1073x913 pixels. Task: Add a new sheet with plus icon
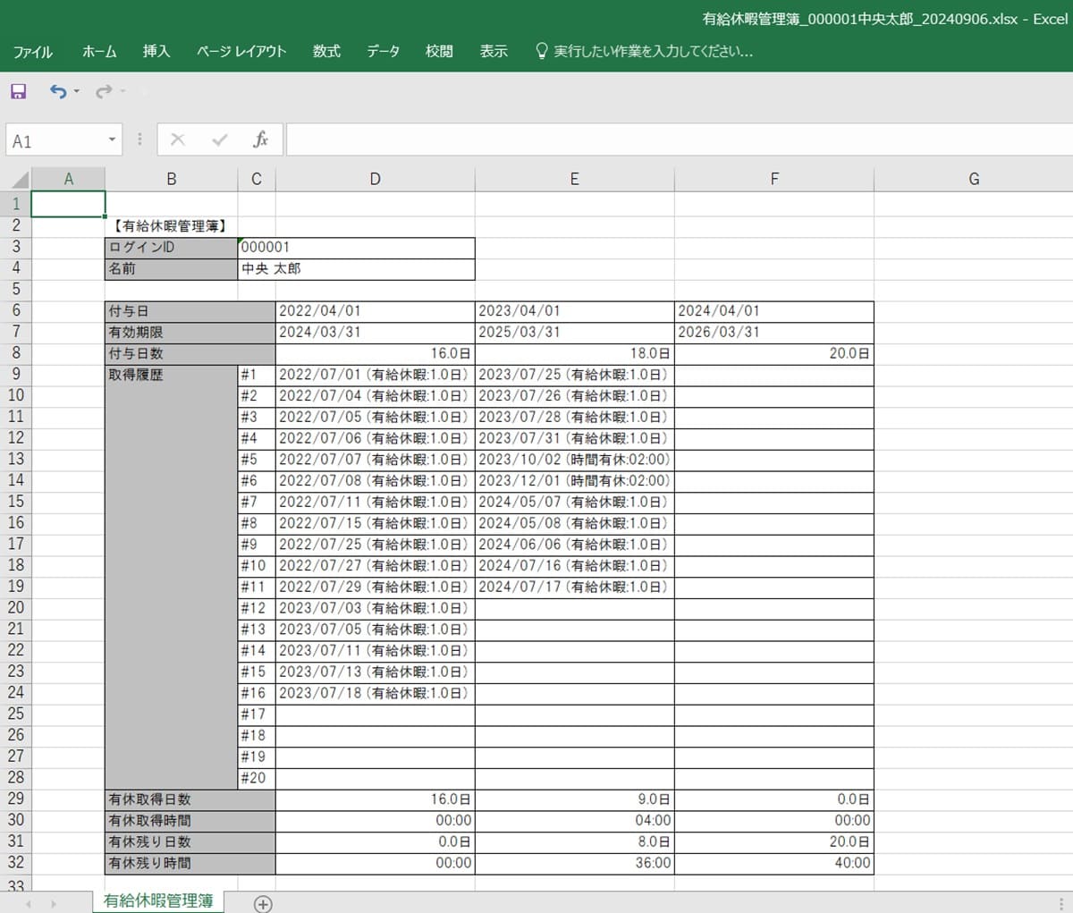pyautogui.click(x=263, y=903)
